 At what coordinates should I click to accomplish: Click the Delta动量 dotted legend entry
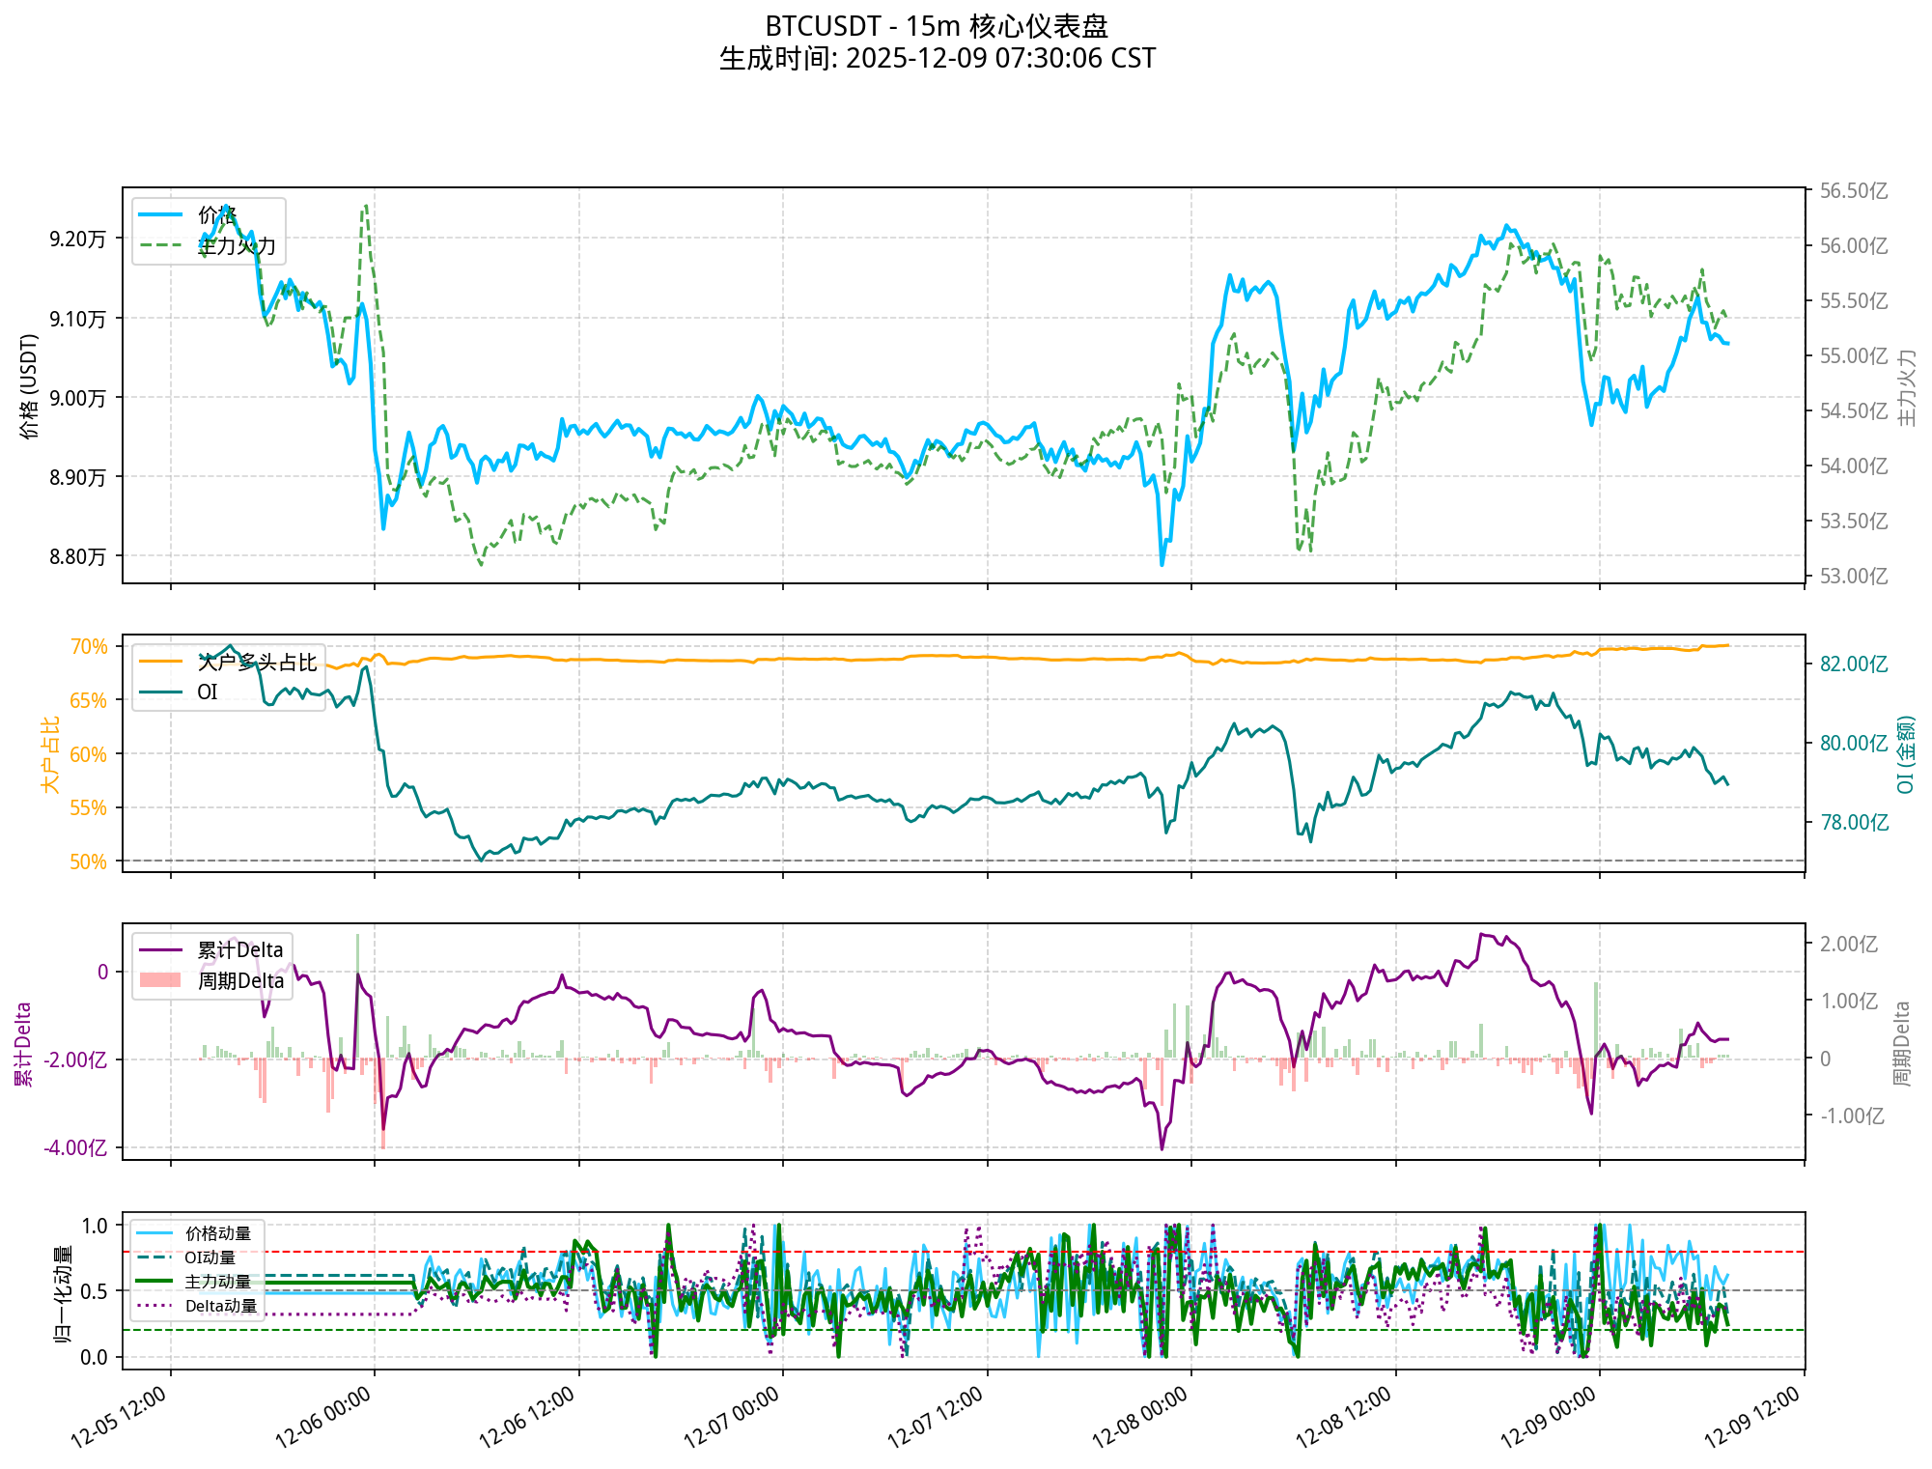[x=221, y=1306]
